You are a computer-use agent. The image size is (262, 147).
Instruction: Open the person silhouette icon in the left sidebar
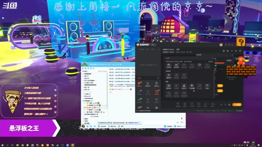tap(148, 84)
